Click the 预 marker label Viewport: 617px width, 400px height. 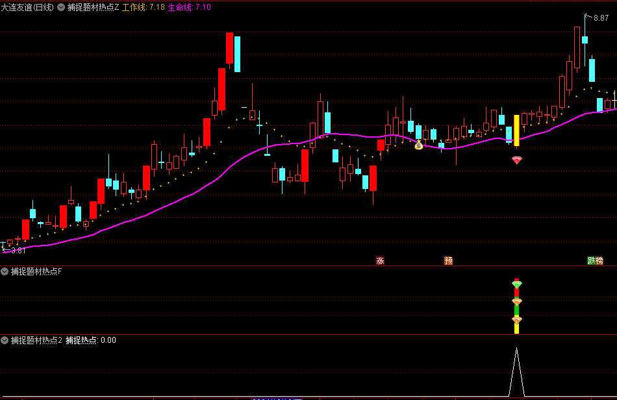[448, 260]
